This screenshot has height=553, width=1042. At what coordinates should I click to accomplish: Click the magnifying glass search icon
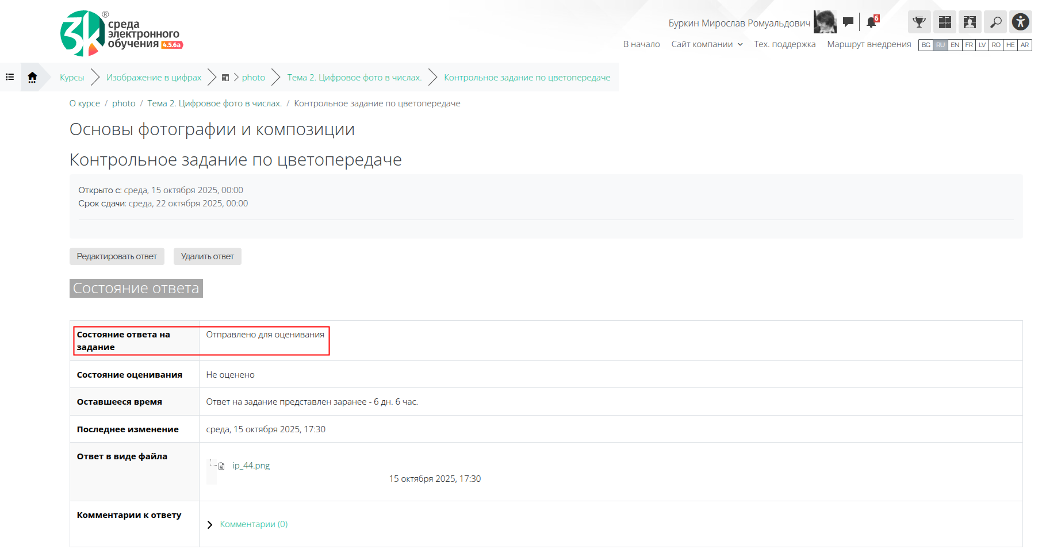tap(995, 22)
